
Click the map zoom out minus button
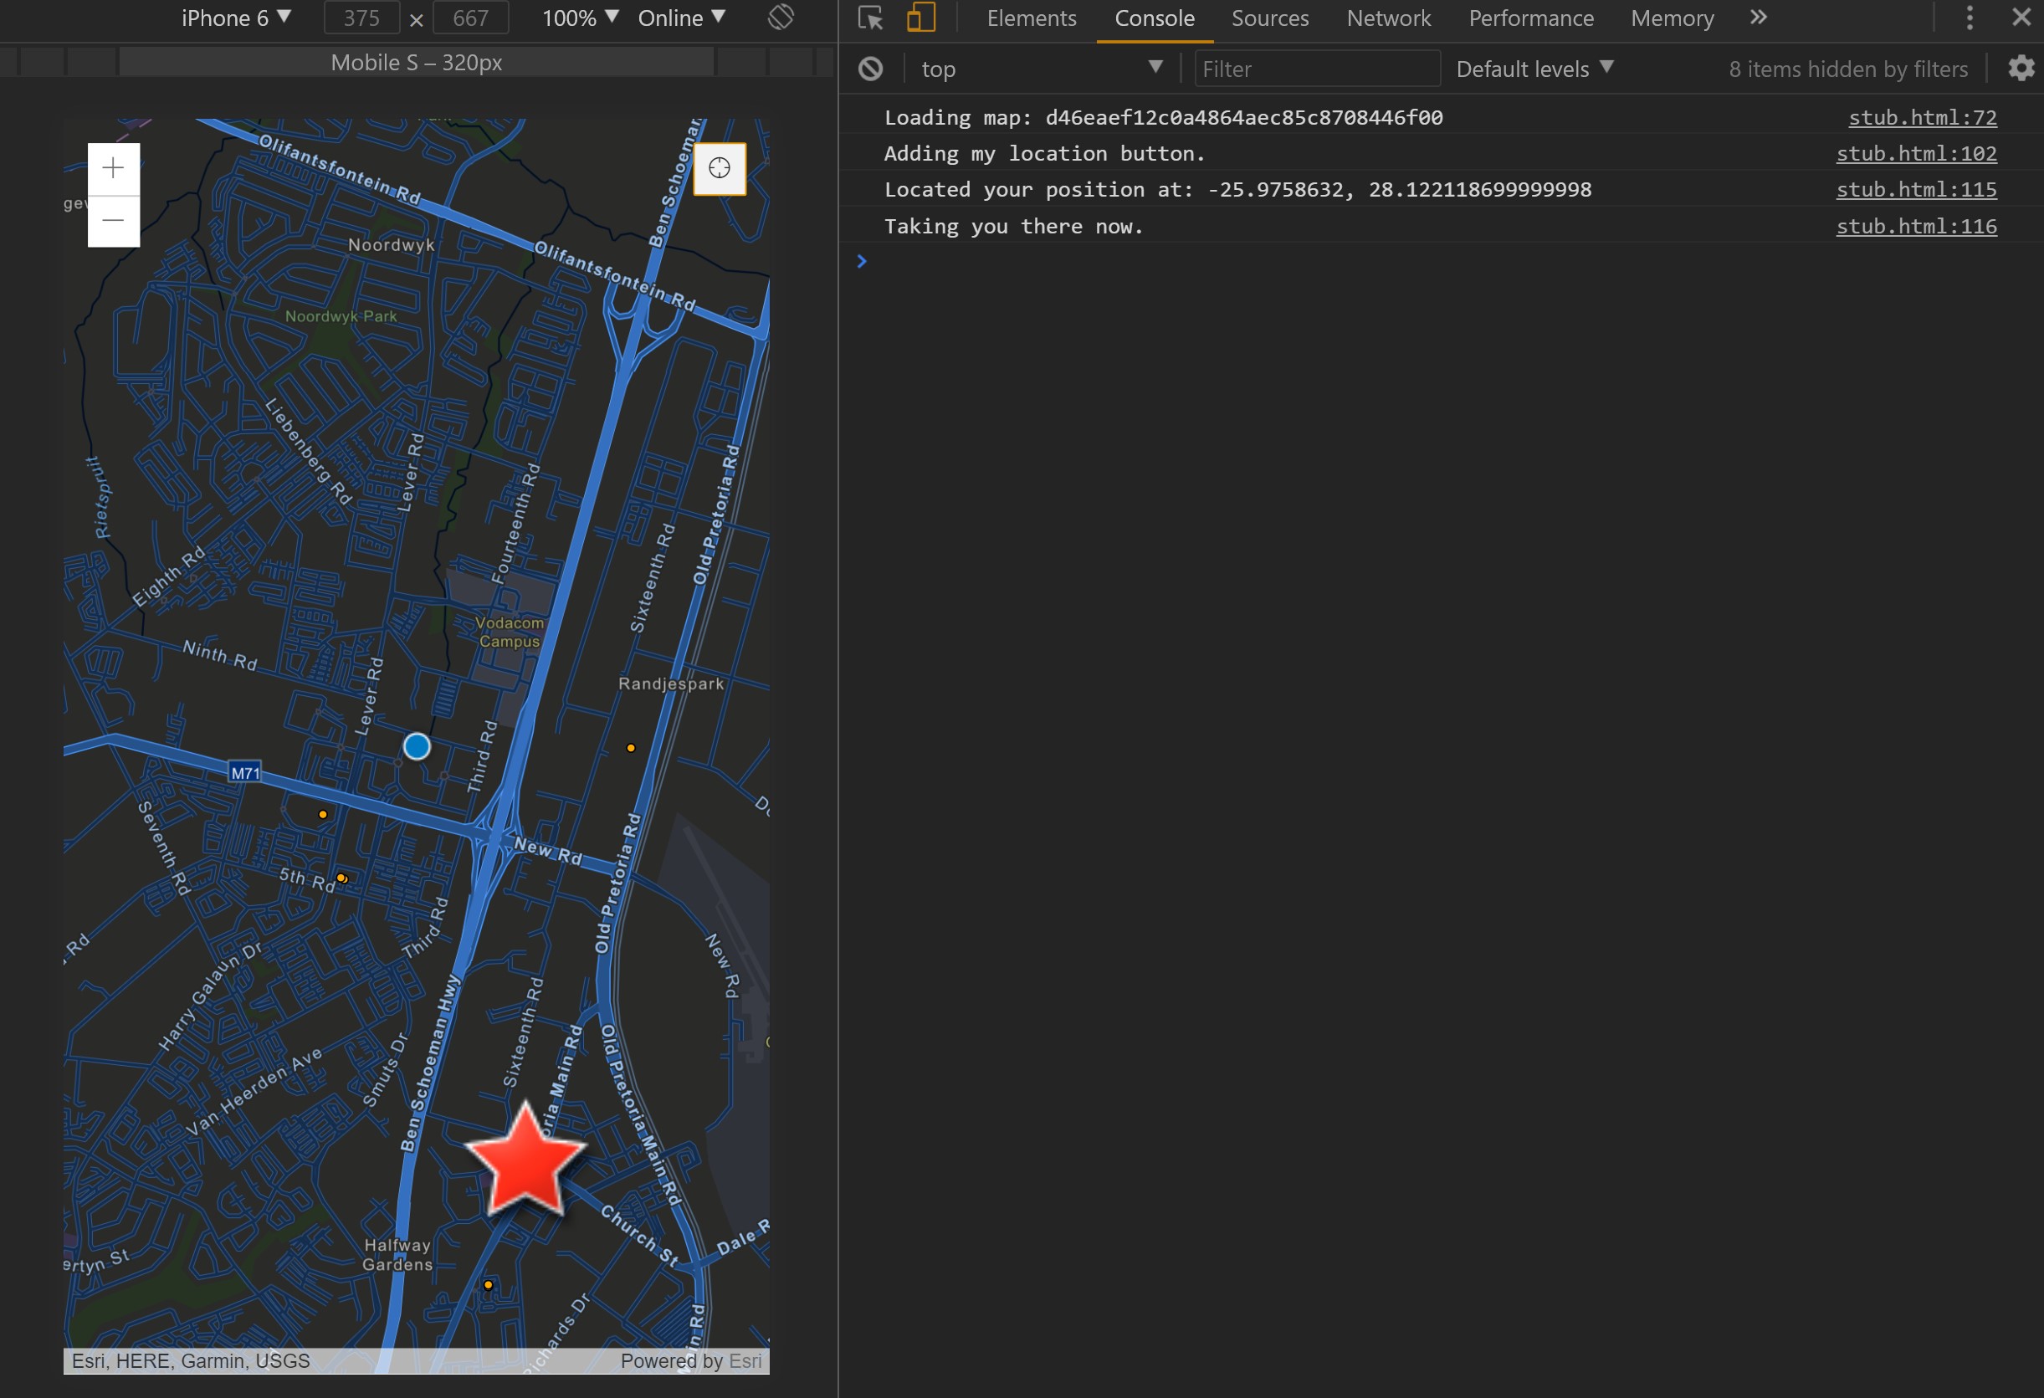114,221
